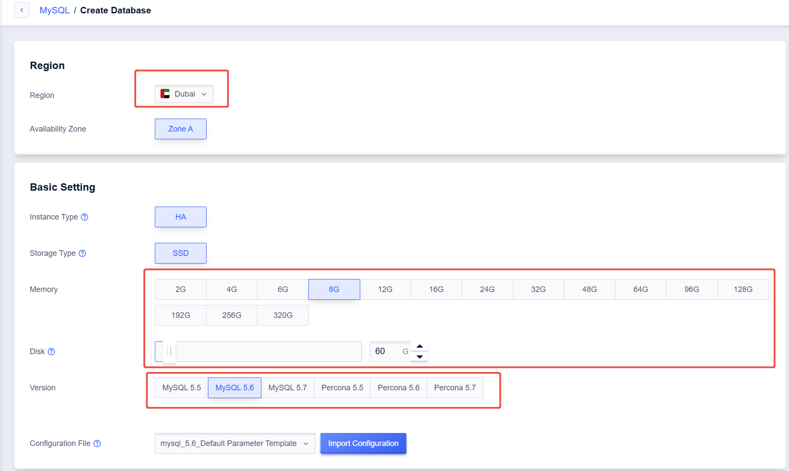Choose 96G memory option

pyautogui.click(x=692, y=289)
